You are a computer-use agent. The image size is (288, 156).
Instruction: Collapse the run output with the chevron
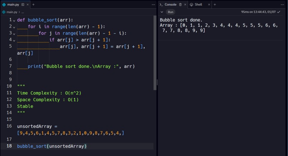point(162,12)
